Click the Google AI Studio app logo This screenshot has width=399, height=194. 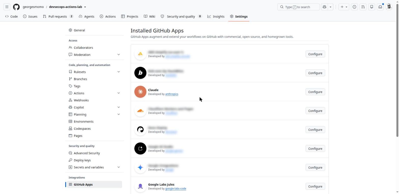tap(140, 149)
